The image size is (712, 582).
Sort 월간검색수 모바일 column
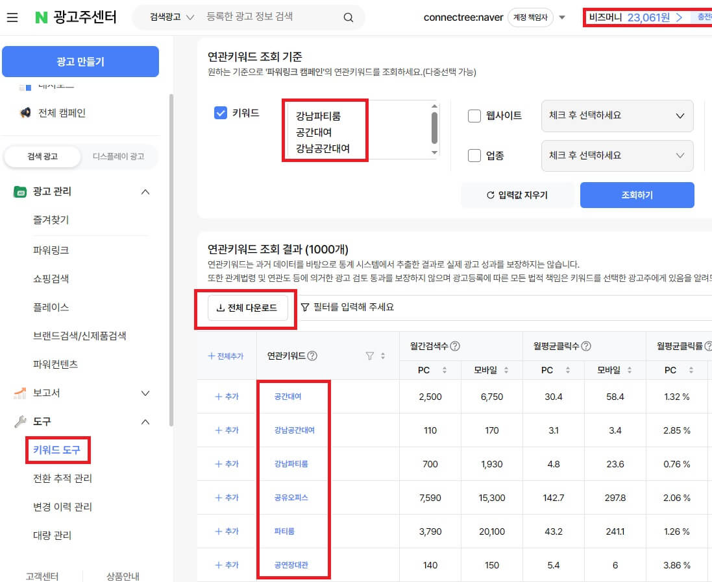click(506, 370)
